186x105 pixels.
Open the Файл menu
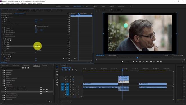(2, 3)
